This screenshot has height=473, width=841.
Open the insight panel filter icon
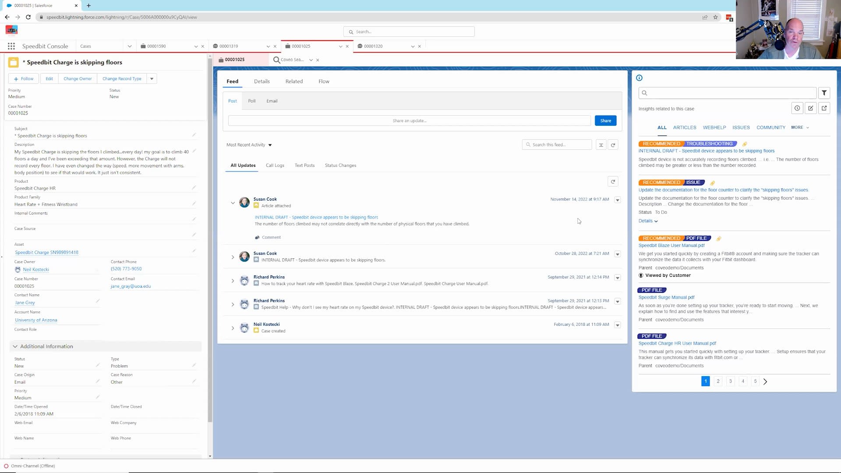coord(824,93)
